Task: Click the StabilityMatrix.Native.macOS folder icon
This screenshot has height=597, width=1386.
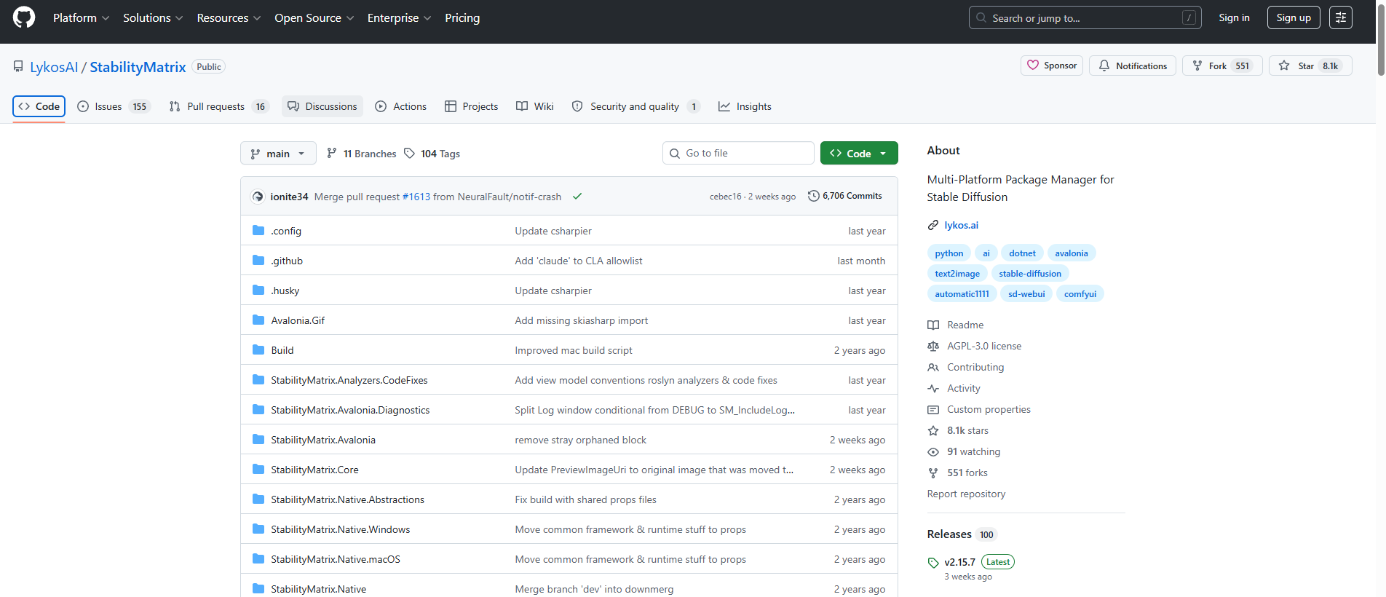Action: click(x=258, y=559)
